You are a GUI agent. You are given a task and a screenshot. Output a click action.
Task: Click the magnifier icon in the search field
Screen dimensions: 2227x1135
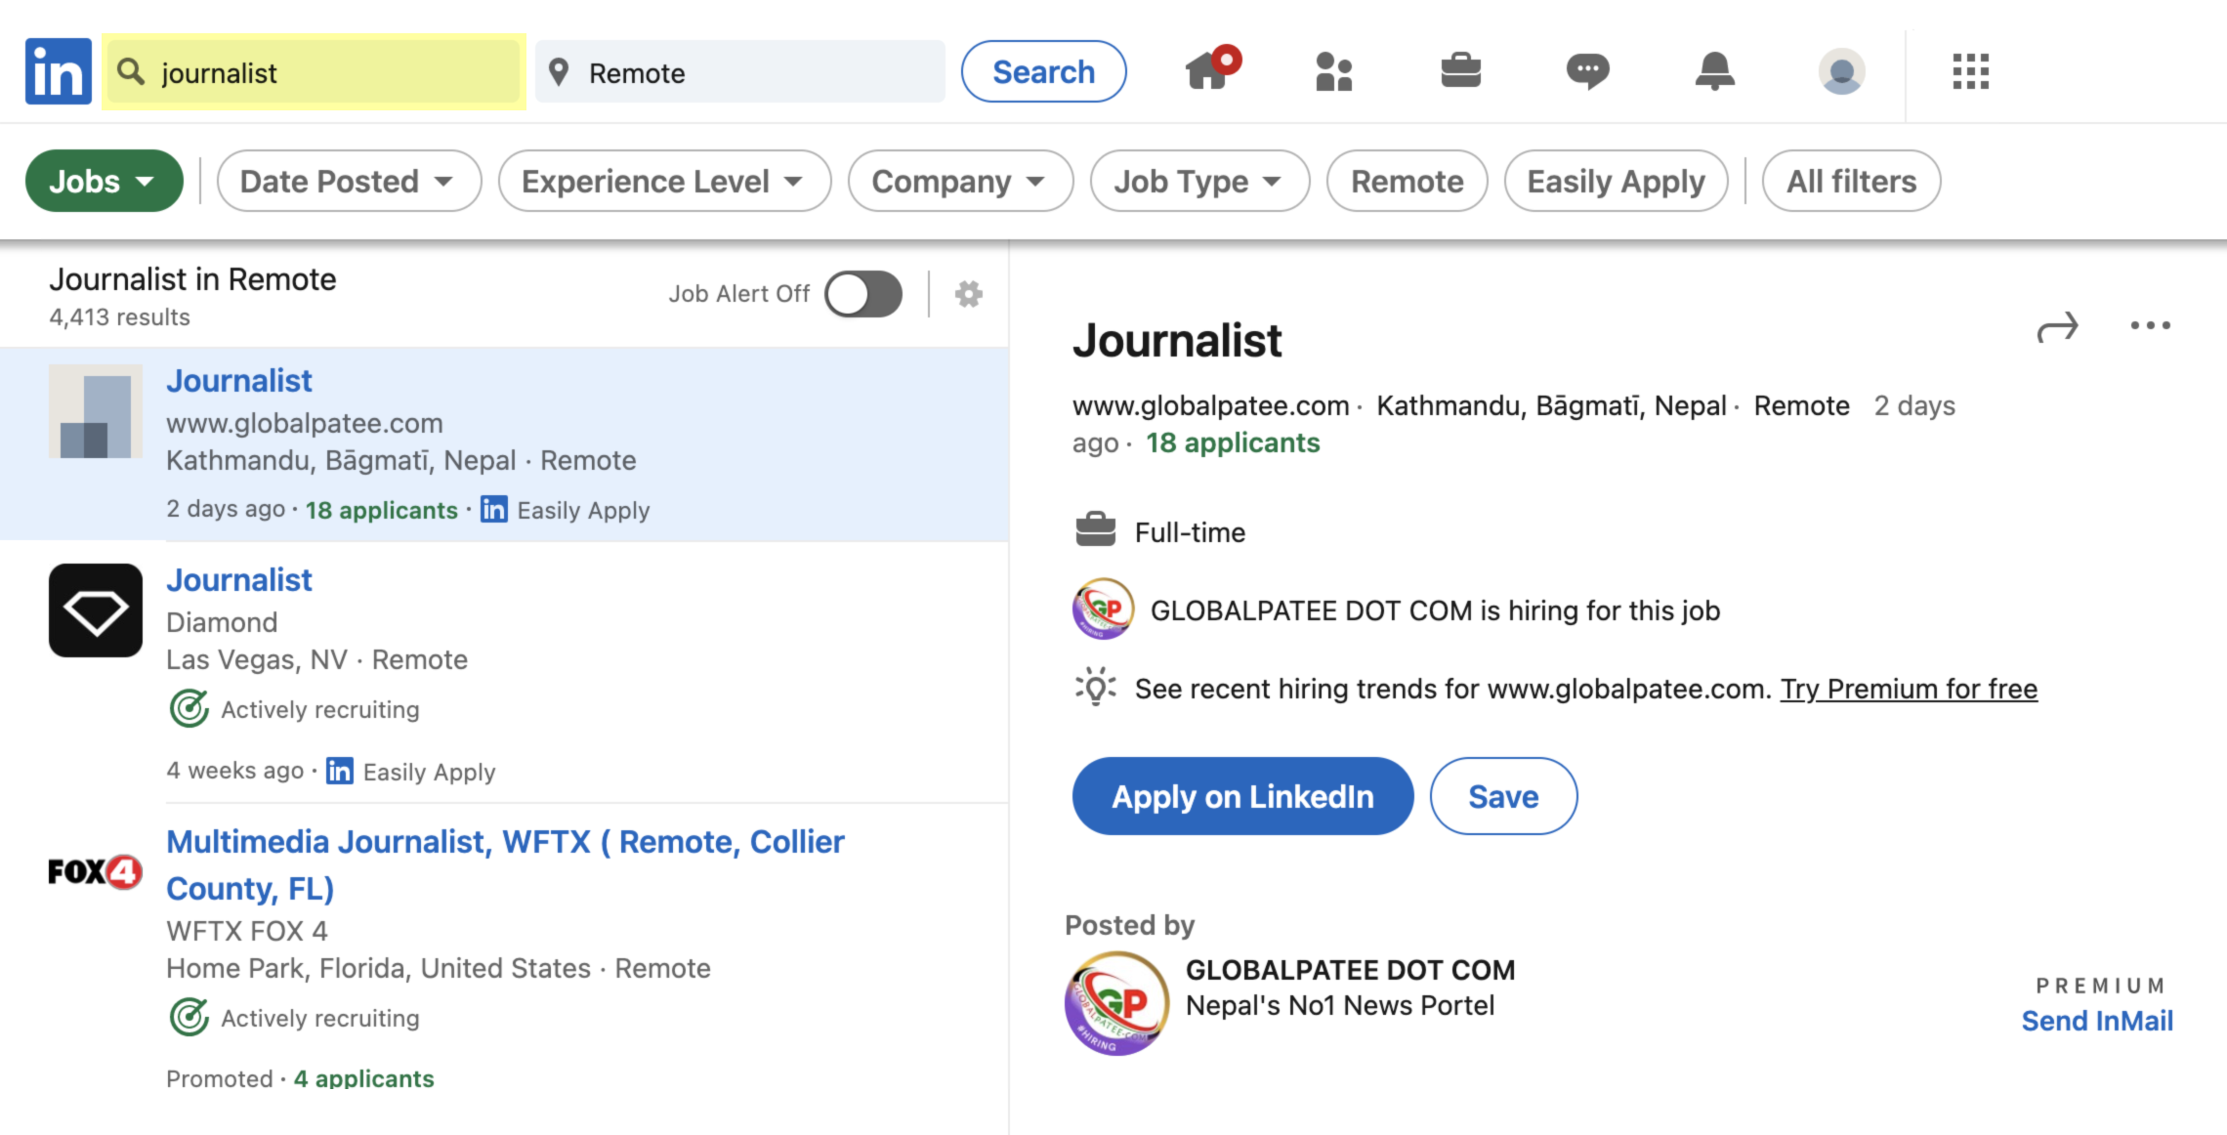pos(131,71)
